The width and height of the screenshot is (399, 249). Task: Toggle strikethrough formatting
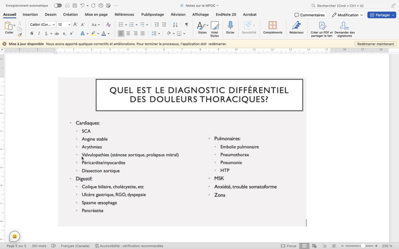tap(57, 33)
